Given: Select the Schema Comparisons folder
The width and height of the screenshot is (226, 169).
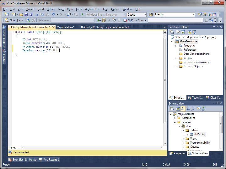Looking at the screenshot, I should [x=196, y=62].
